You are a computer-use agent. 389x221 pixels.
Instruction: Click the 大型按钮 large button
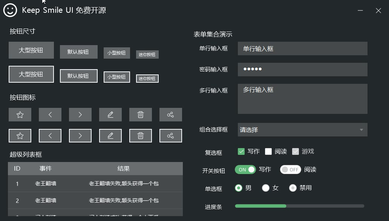coord(31,50)
